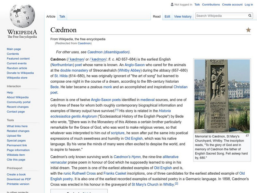Click the Caedmon redirect link under the title
This screenshot has width=257, height=193.
point(84,43)
